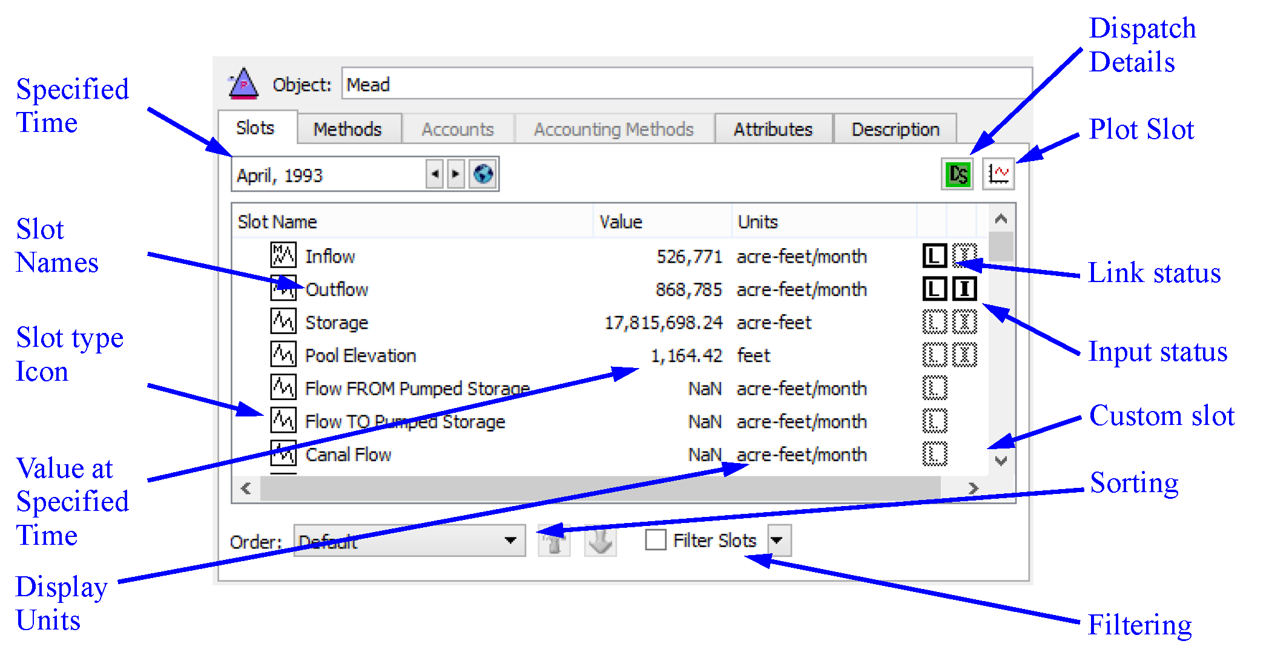Step to the next timestep arrow
The image size is (1269, 661).
click(x=456, y=174)
